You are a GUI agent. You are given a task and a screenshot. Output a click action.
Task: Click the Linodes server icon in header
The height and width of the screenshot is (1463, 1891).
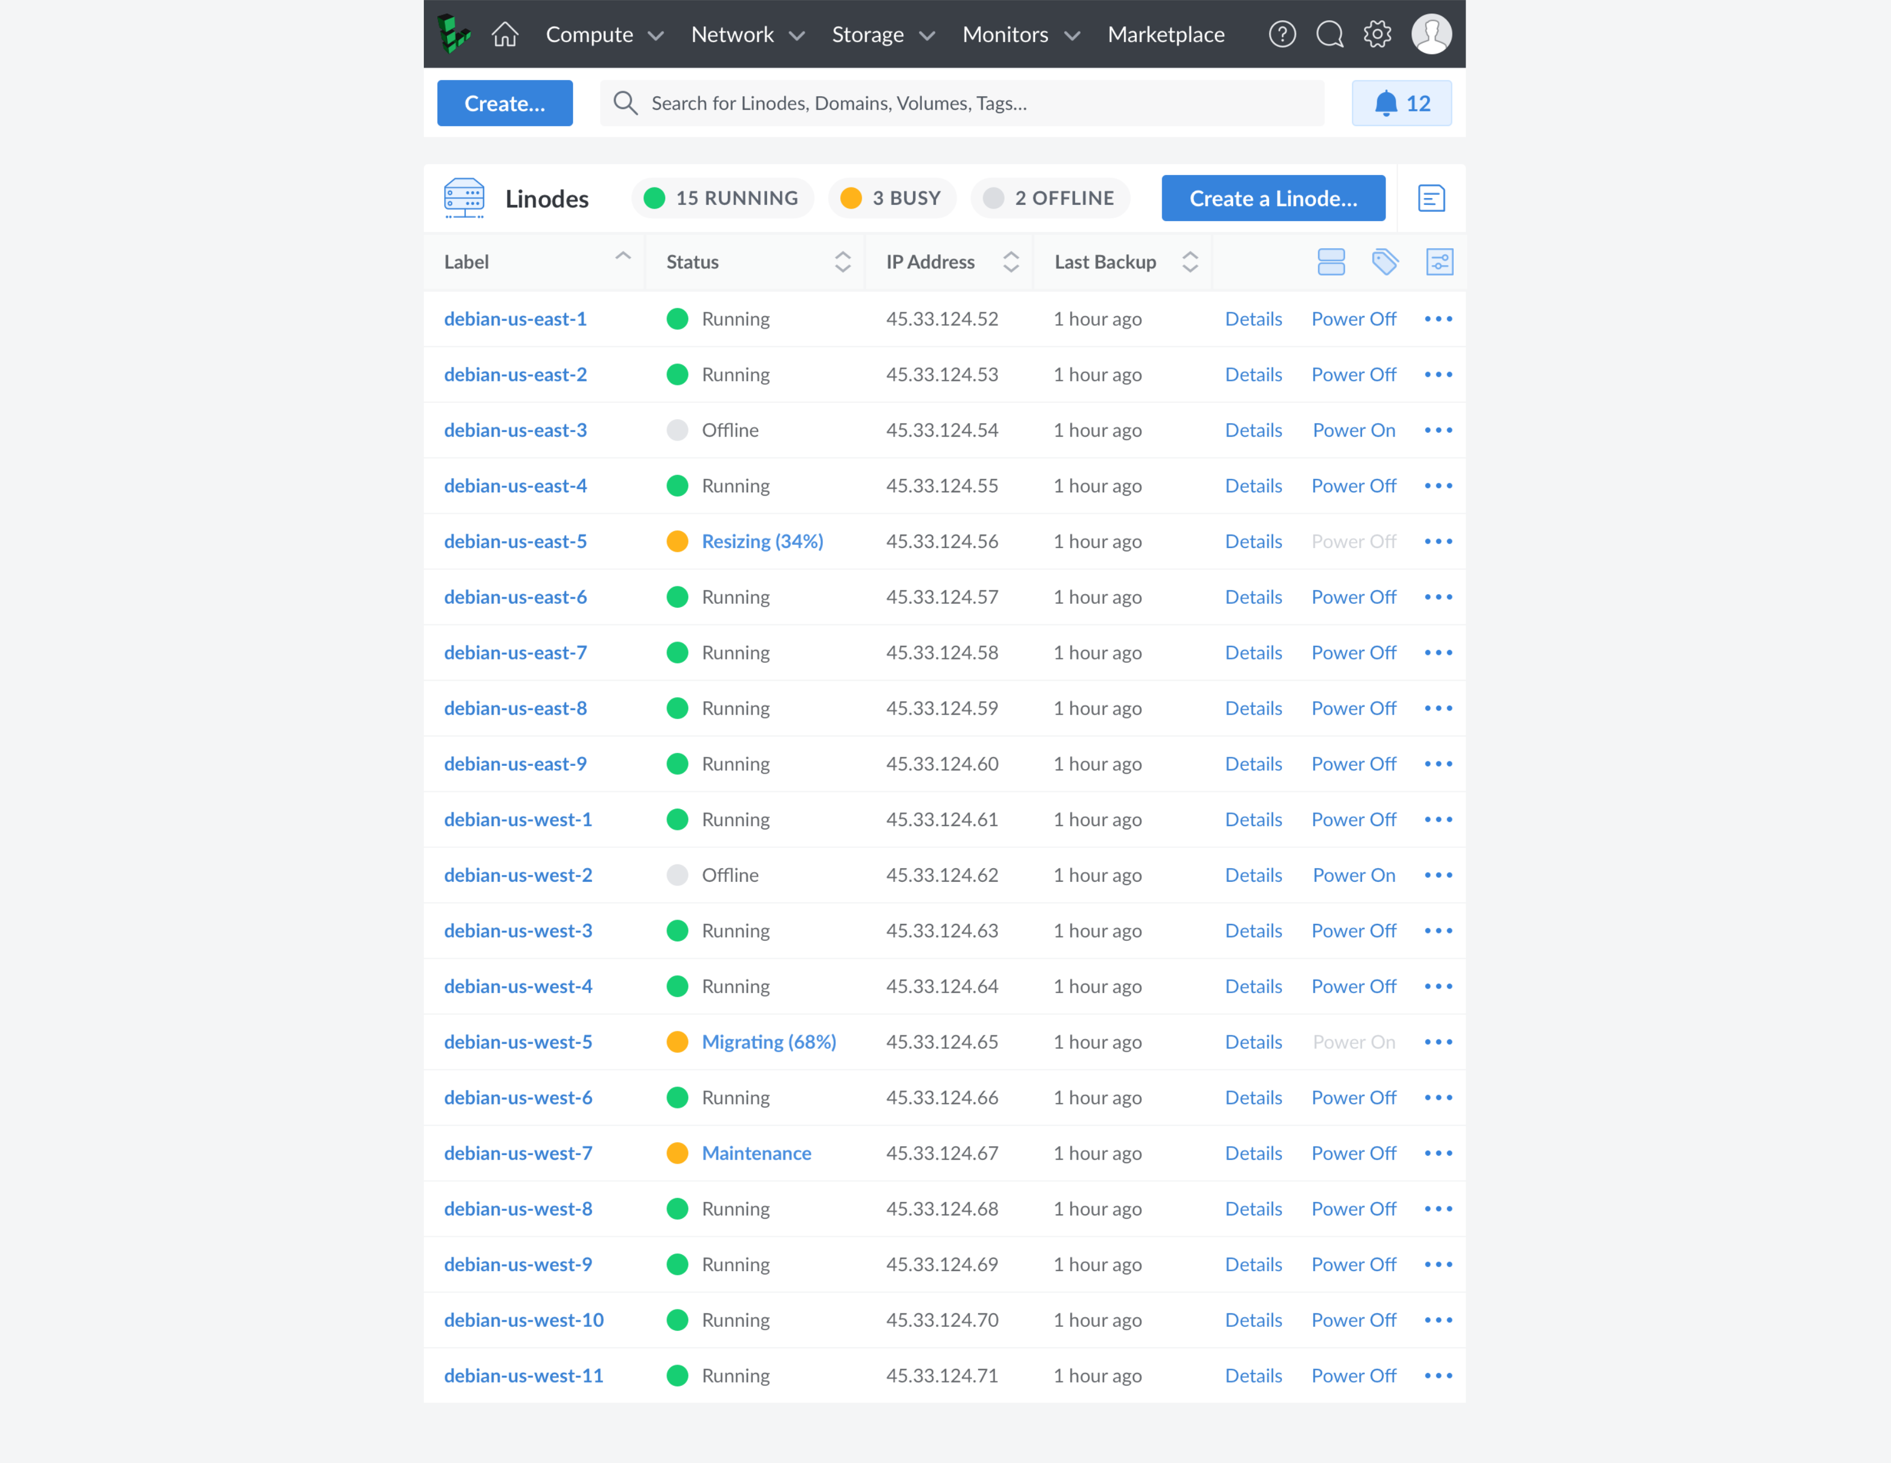[464, 198]
